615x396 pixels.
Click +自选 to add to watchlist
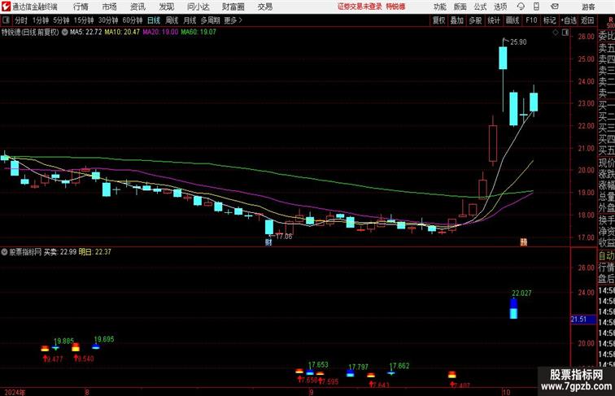click(569, 20)
